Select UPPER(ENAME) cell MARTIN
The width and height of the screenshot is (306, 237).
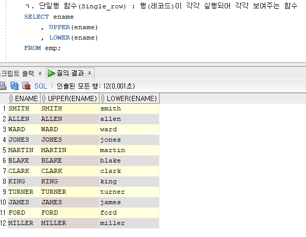pos(70,150)
